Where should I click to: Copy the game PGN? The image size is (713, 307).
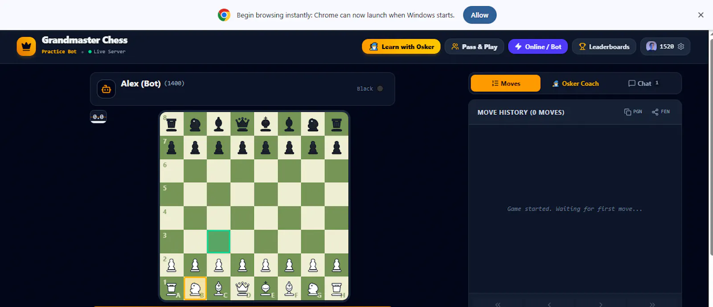[x=633, y=112]
